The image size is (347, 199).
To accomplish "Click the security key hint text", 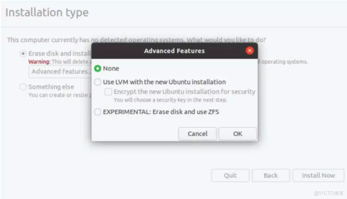I will coord(170,100).
